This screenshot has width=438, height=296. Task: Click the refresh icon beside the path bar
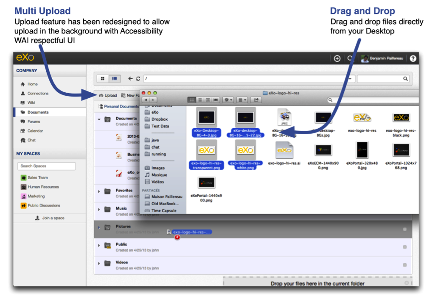(138, 79)
